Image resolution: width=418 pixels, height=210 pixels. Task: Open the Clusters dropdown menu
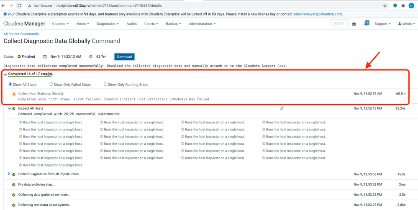60,24
